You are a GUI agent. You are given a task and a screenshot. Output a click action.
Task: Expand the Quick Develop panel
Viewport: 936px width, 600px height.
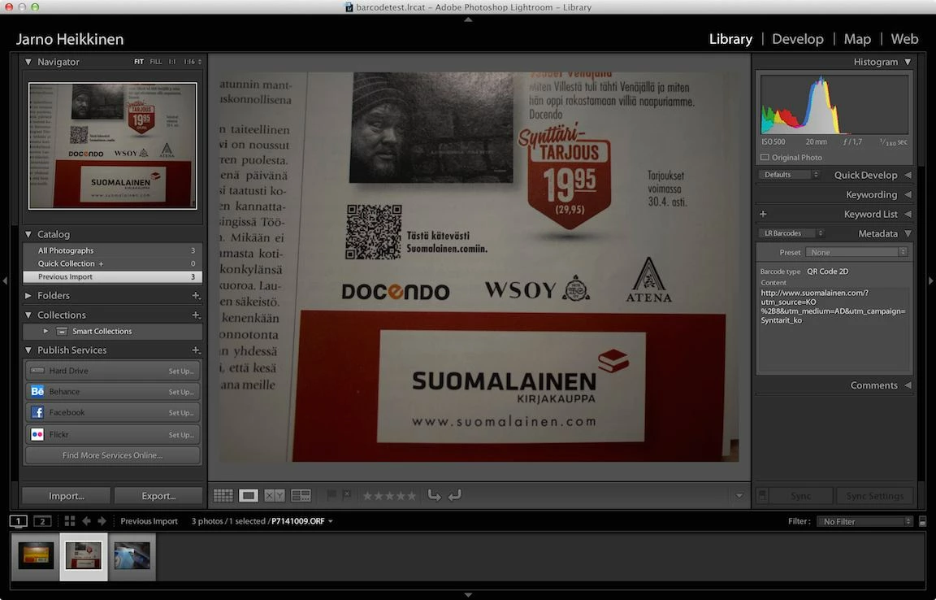tap(908, 175)
